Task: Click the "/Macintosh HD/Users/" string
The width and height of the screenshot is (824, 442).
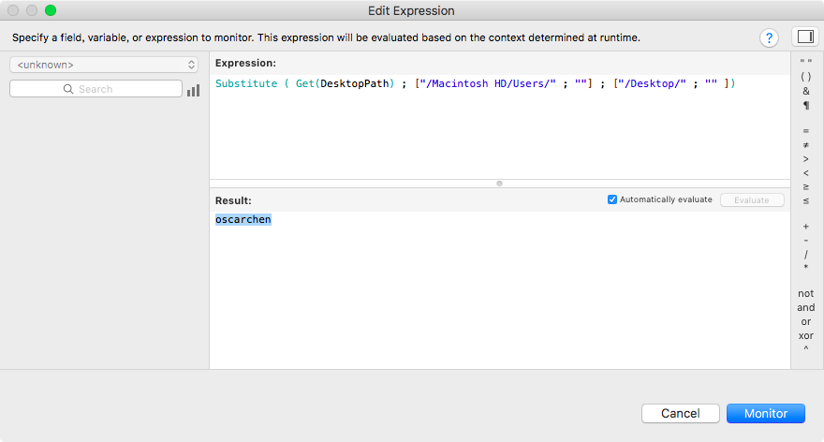Action: click(488, 83)
